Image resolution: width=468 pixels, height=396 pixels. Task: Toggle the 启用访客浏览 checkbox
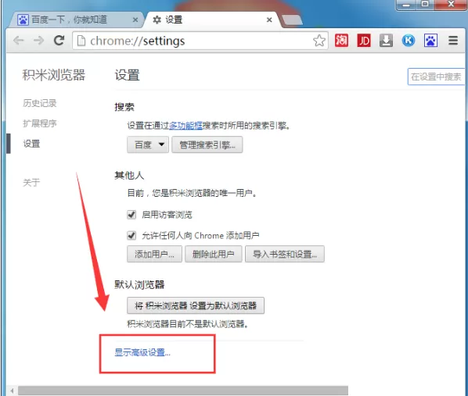pyautogui.click(x=131, y=215)
